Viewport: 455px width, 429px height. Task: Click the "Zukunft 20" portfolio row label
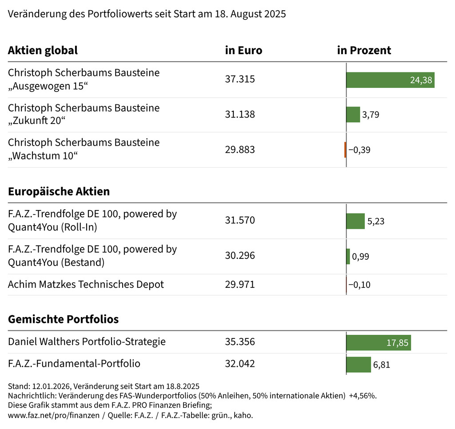click(x=84, y=114)
